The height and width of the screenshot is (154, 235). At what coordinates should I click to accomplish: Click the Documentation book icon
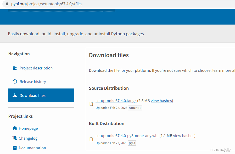(x=15, y=148)
